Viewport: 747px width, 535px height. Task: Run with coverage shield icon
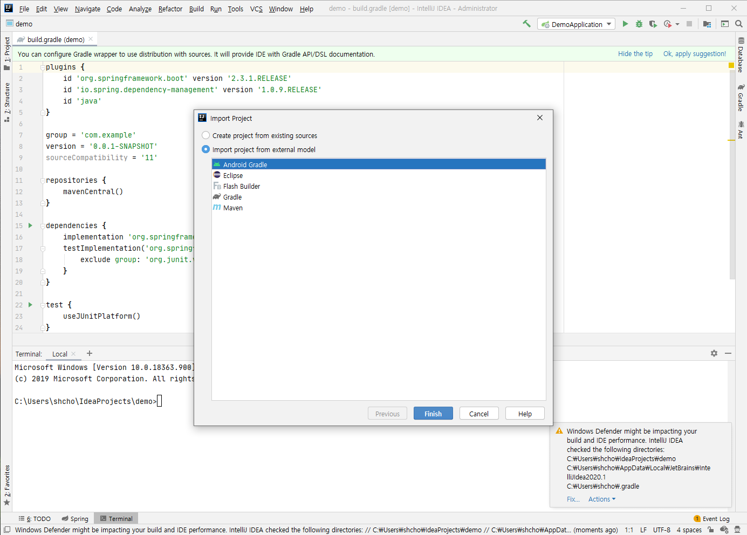point(653,24)
